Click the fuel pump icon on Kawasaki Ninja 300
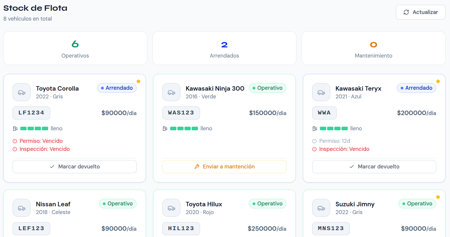450x237 pixels. 165,128
